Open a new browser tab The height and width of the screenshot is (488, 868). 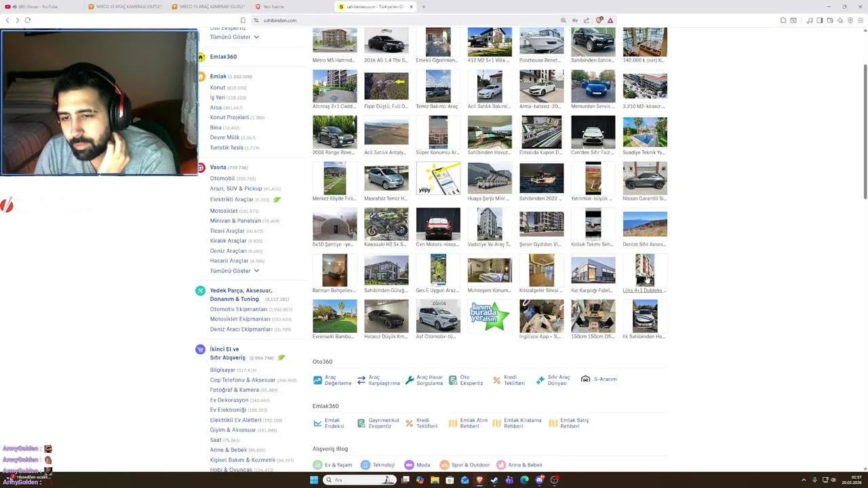point(424,7)
